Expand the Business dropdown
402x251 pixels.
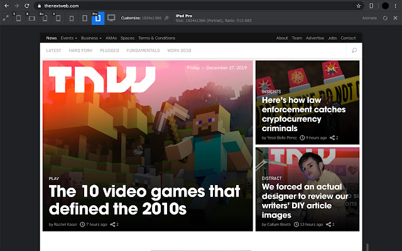point(91,38)
